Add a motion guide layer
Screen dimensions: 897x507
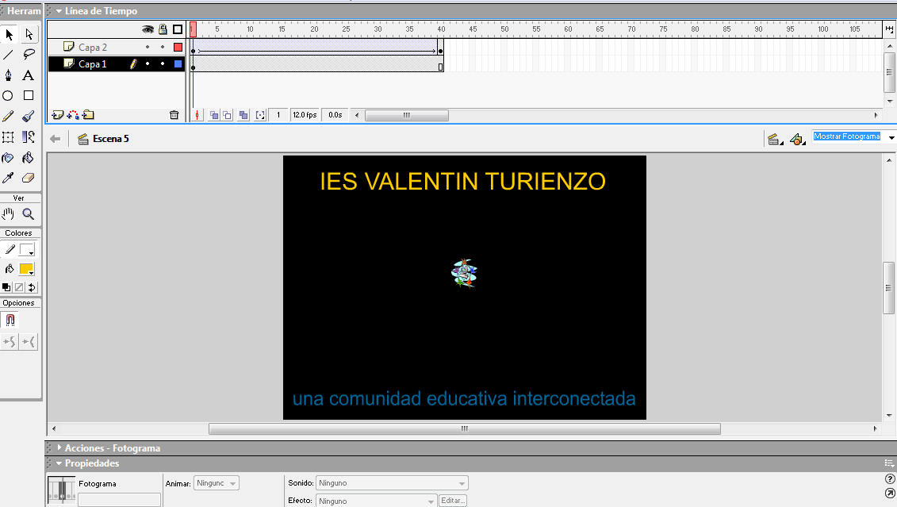coord(73,115)
